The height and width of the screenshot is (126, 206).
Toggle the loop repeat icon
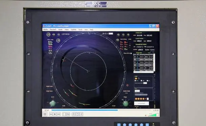coord(77,114)
